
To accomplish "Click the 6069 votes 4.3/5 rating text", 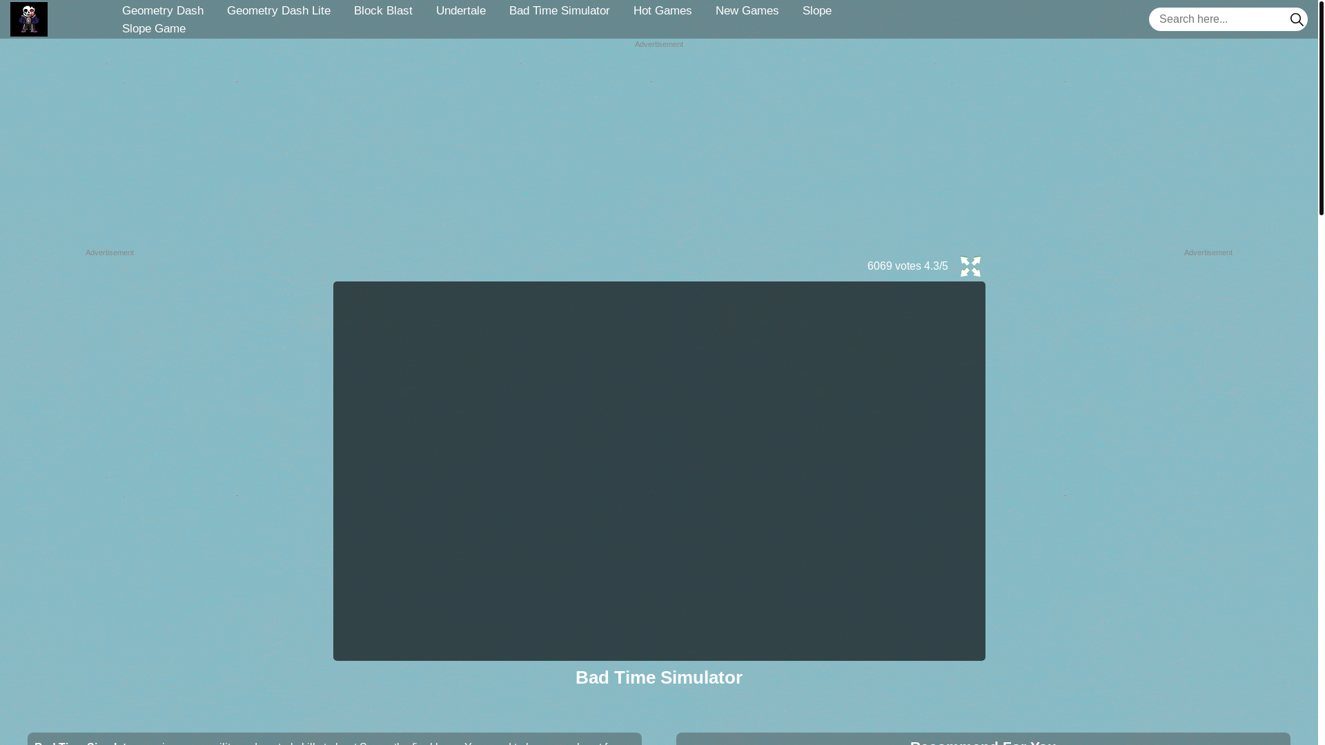I will click(907, 266).
